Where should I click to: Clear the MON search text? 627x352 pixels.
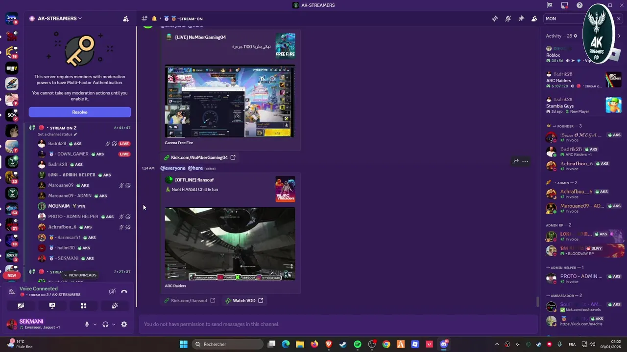click(x=619, y=19)
